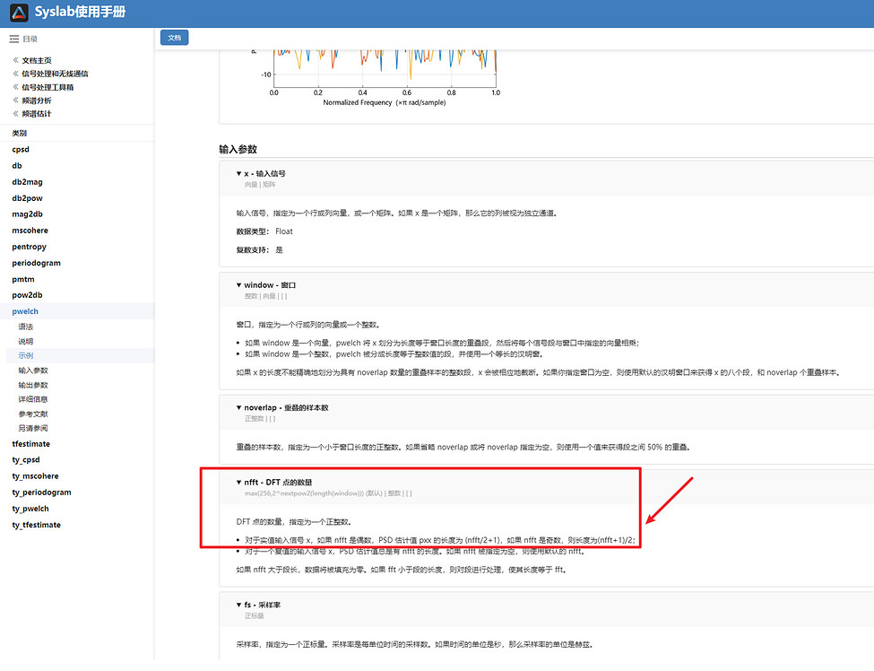
Task: Click the 类别 label in sidebar
Action: click(x=20, y=134)
